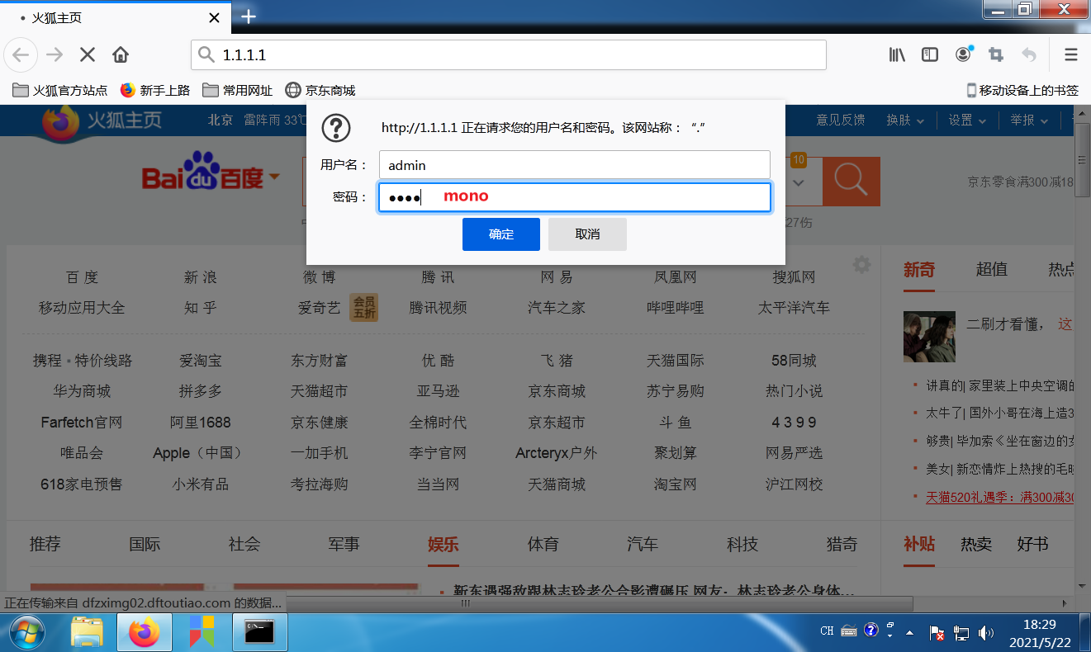Show hidden tray icons arrow
Viewport: 1091px width, 652px height.
(x=910, y=633)
